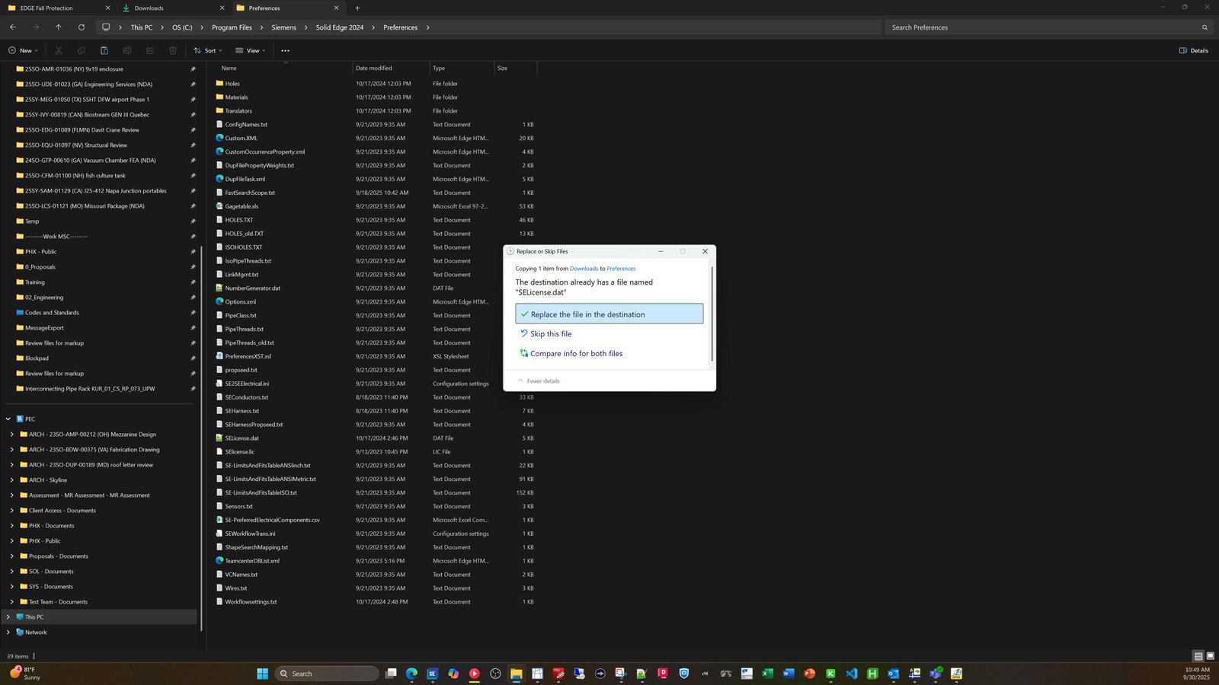Expand the This PC tree node

[x=8, y=617]
